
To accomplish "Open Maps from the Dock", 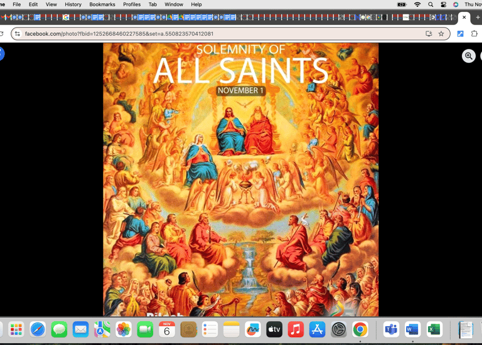I will point(102,329).
